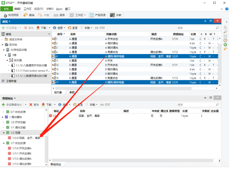
Task: Click 下载 download in group address toolbar
Action: (46, 105)
